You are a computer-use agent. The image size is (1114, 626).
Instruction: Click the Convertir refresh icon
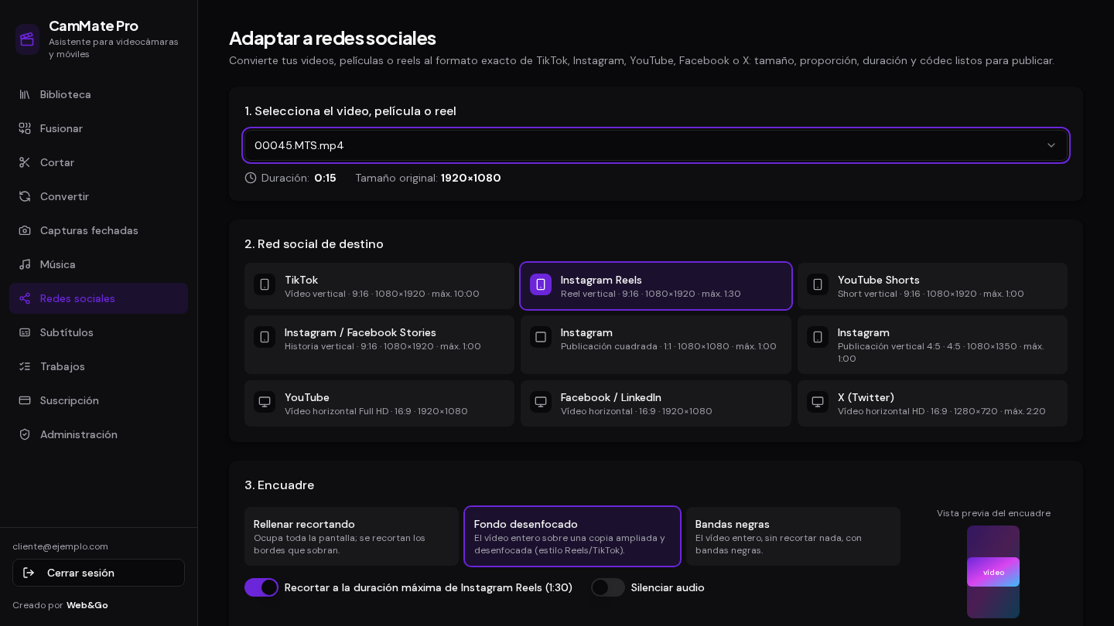25,196
